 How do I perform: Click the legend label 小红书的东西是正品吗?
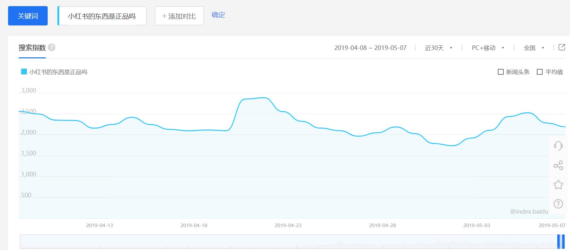coord(58,72)
